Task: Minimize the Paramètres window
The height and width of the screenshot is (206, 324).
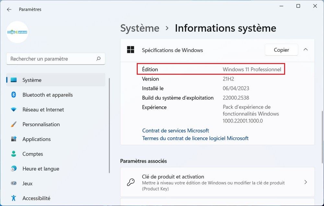Action: click(282, 6)
